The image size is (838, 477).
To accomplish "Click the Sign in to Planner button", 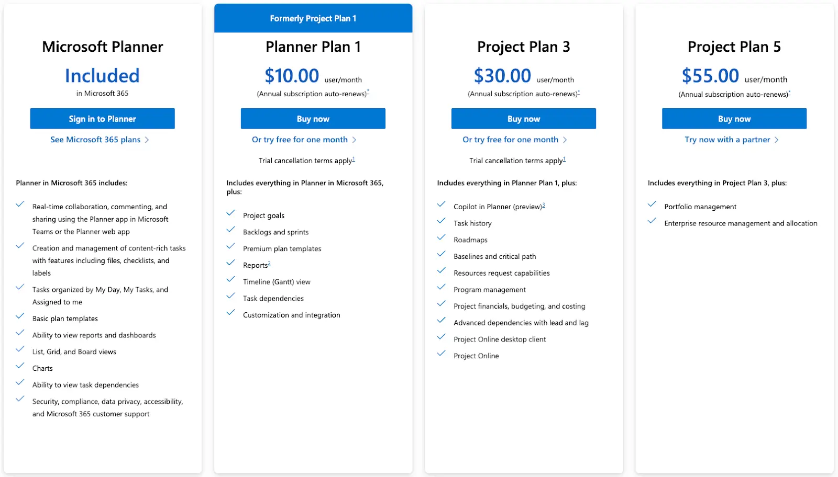I will point(102,118).
